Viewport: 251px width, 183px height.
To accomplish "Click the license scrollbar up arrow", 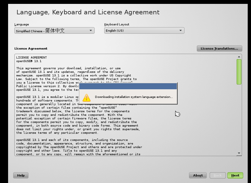I will (x=239, y=57).
